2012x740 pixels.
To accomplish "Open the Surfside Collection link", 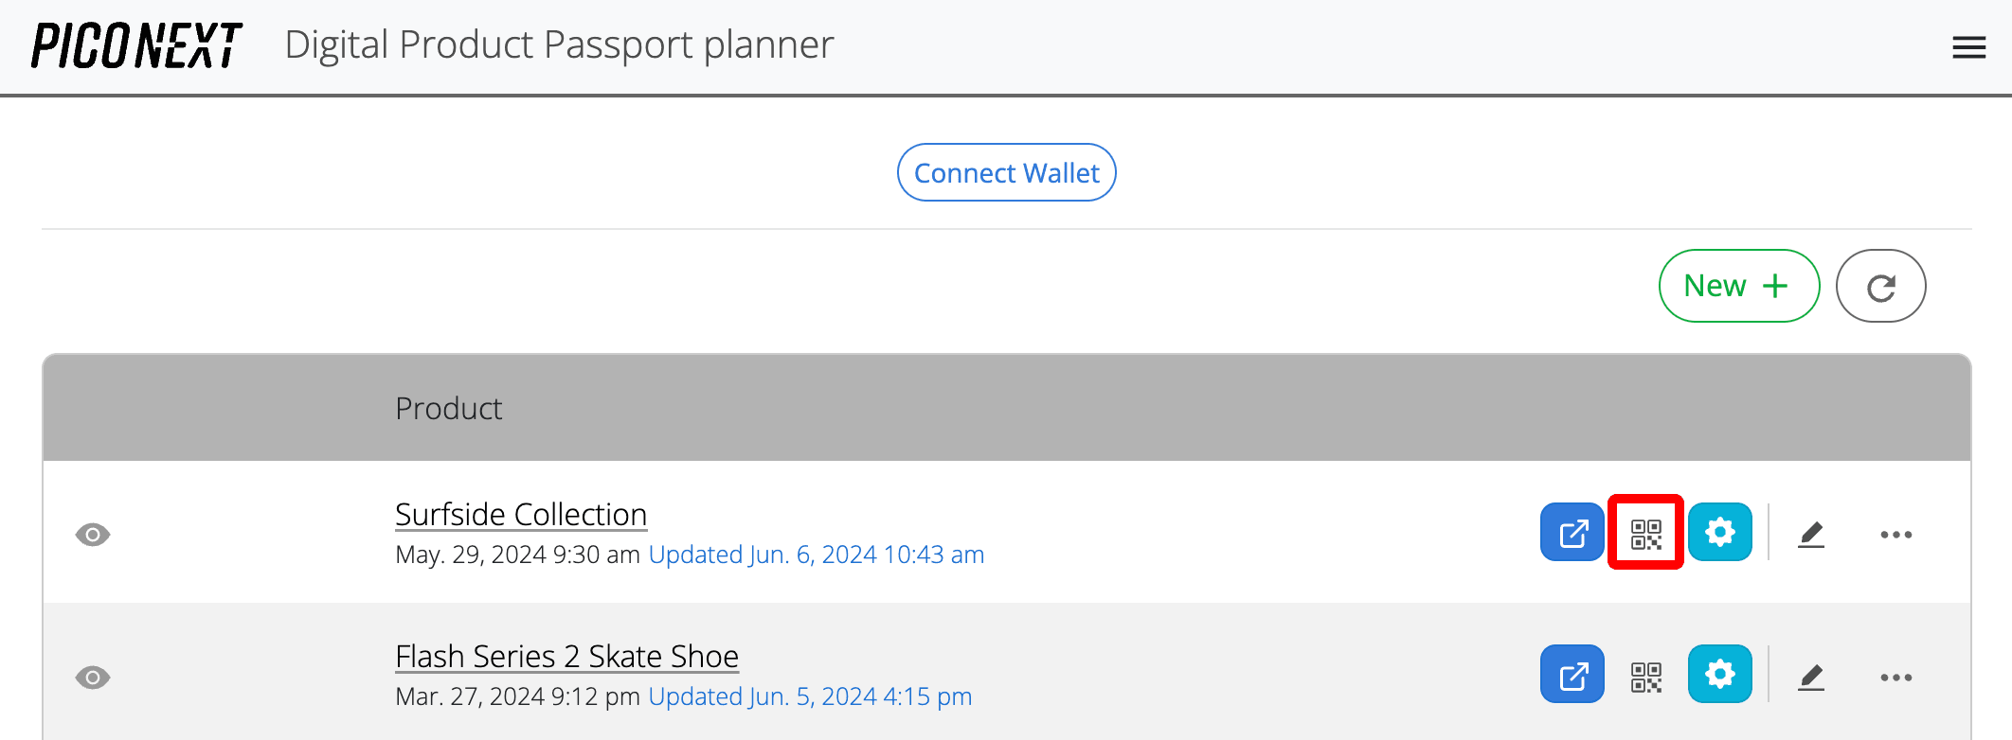I will [521, 515].
